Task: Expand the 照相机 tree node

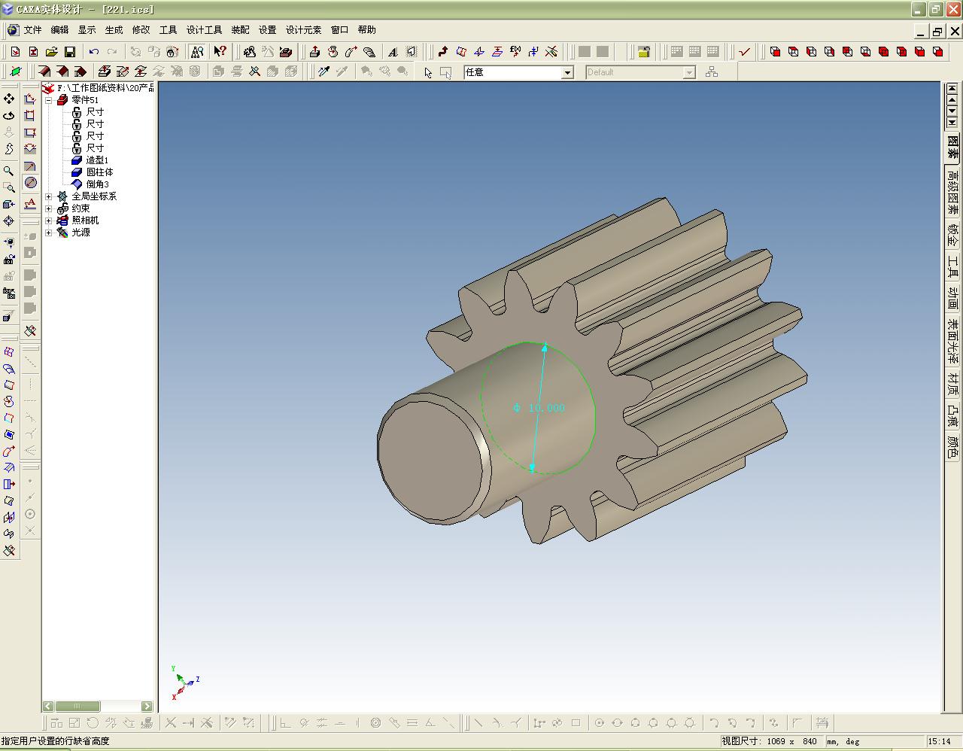Action: tap(49, 220)
